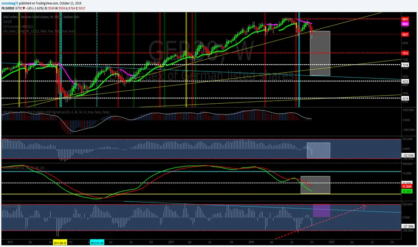The image size is (418, 247).
Task: Click the CCI Crossover Alert (12) legend
Action: pos(18,26)
